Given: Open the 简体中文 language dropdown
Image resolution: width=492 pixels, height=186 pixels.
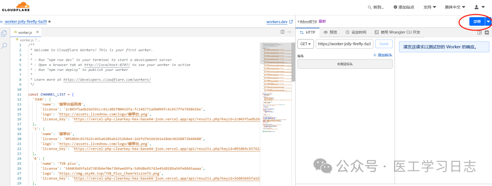Looking at the screenshot, I should (x=455, y=7).
